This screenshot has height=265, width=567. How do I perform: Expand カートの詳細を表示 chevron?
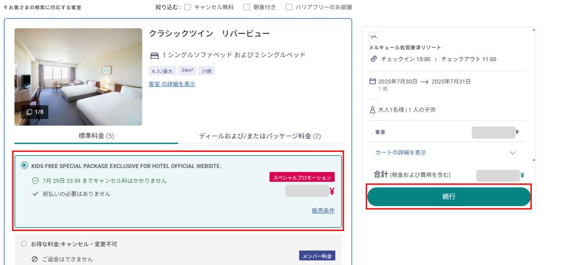tap(513, 153)
